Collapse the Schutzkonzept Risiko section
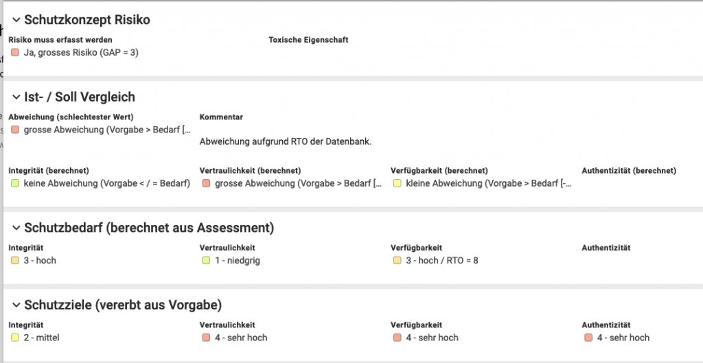The image size is (703, 363). [x=16, y=20]
